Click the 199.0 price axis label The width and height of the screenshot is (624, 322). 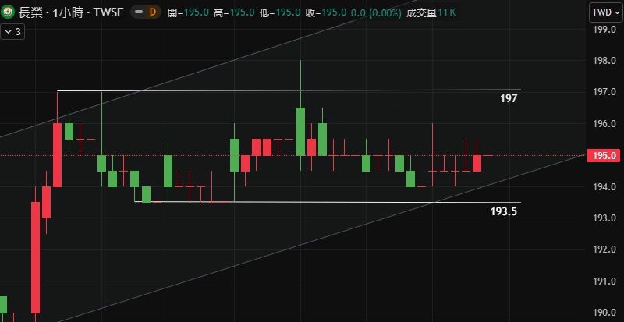point(604,30)
